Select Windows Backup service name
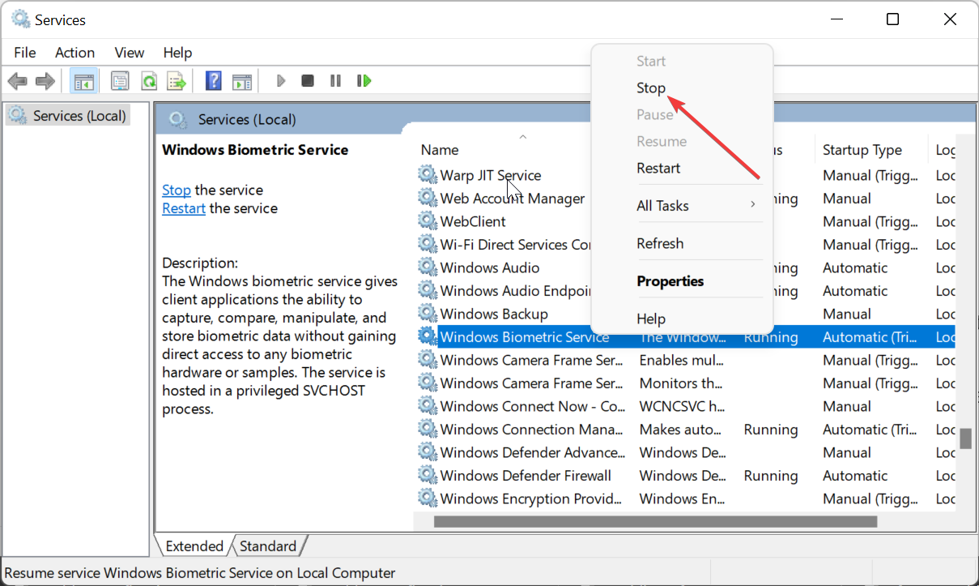 pos(494,313)
